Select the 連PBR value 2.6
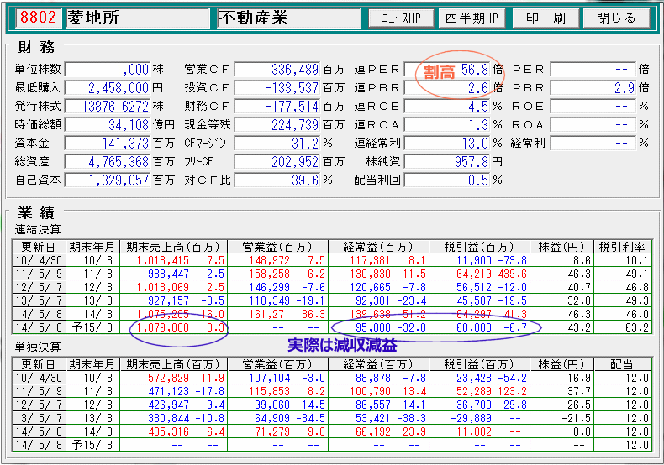 [447, 88]
